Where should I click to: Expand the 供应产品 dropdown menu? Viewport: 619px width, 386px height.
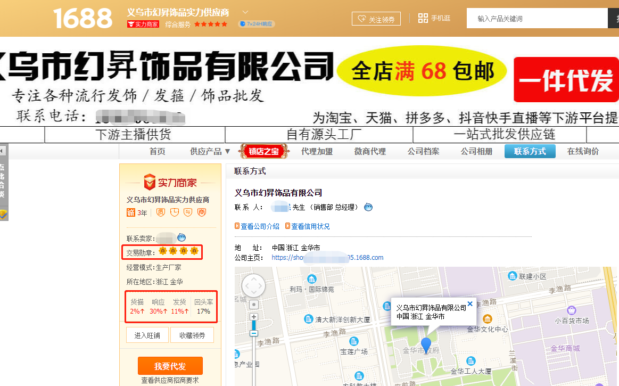pos(210,151)
